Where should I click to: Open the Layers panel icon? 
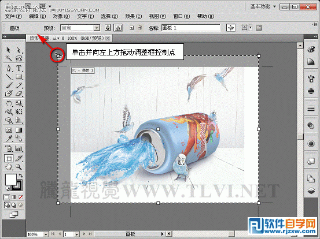[311, 191]
